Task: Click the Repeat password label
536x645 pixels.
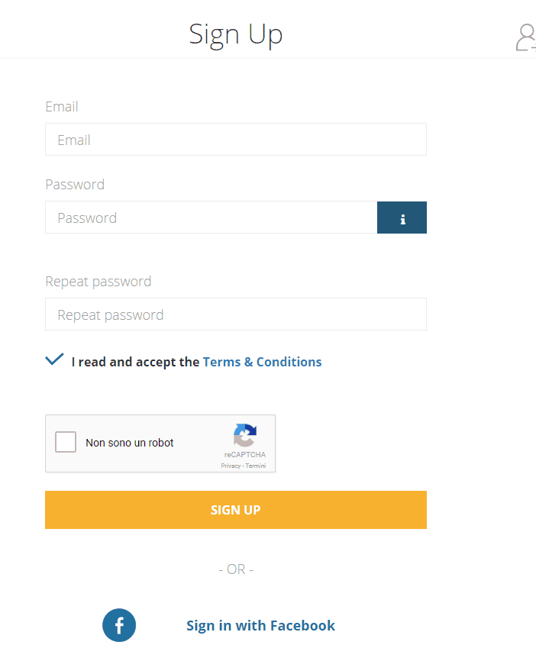Action: point(98,282)
